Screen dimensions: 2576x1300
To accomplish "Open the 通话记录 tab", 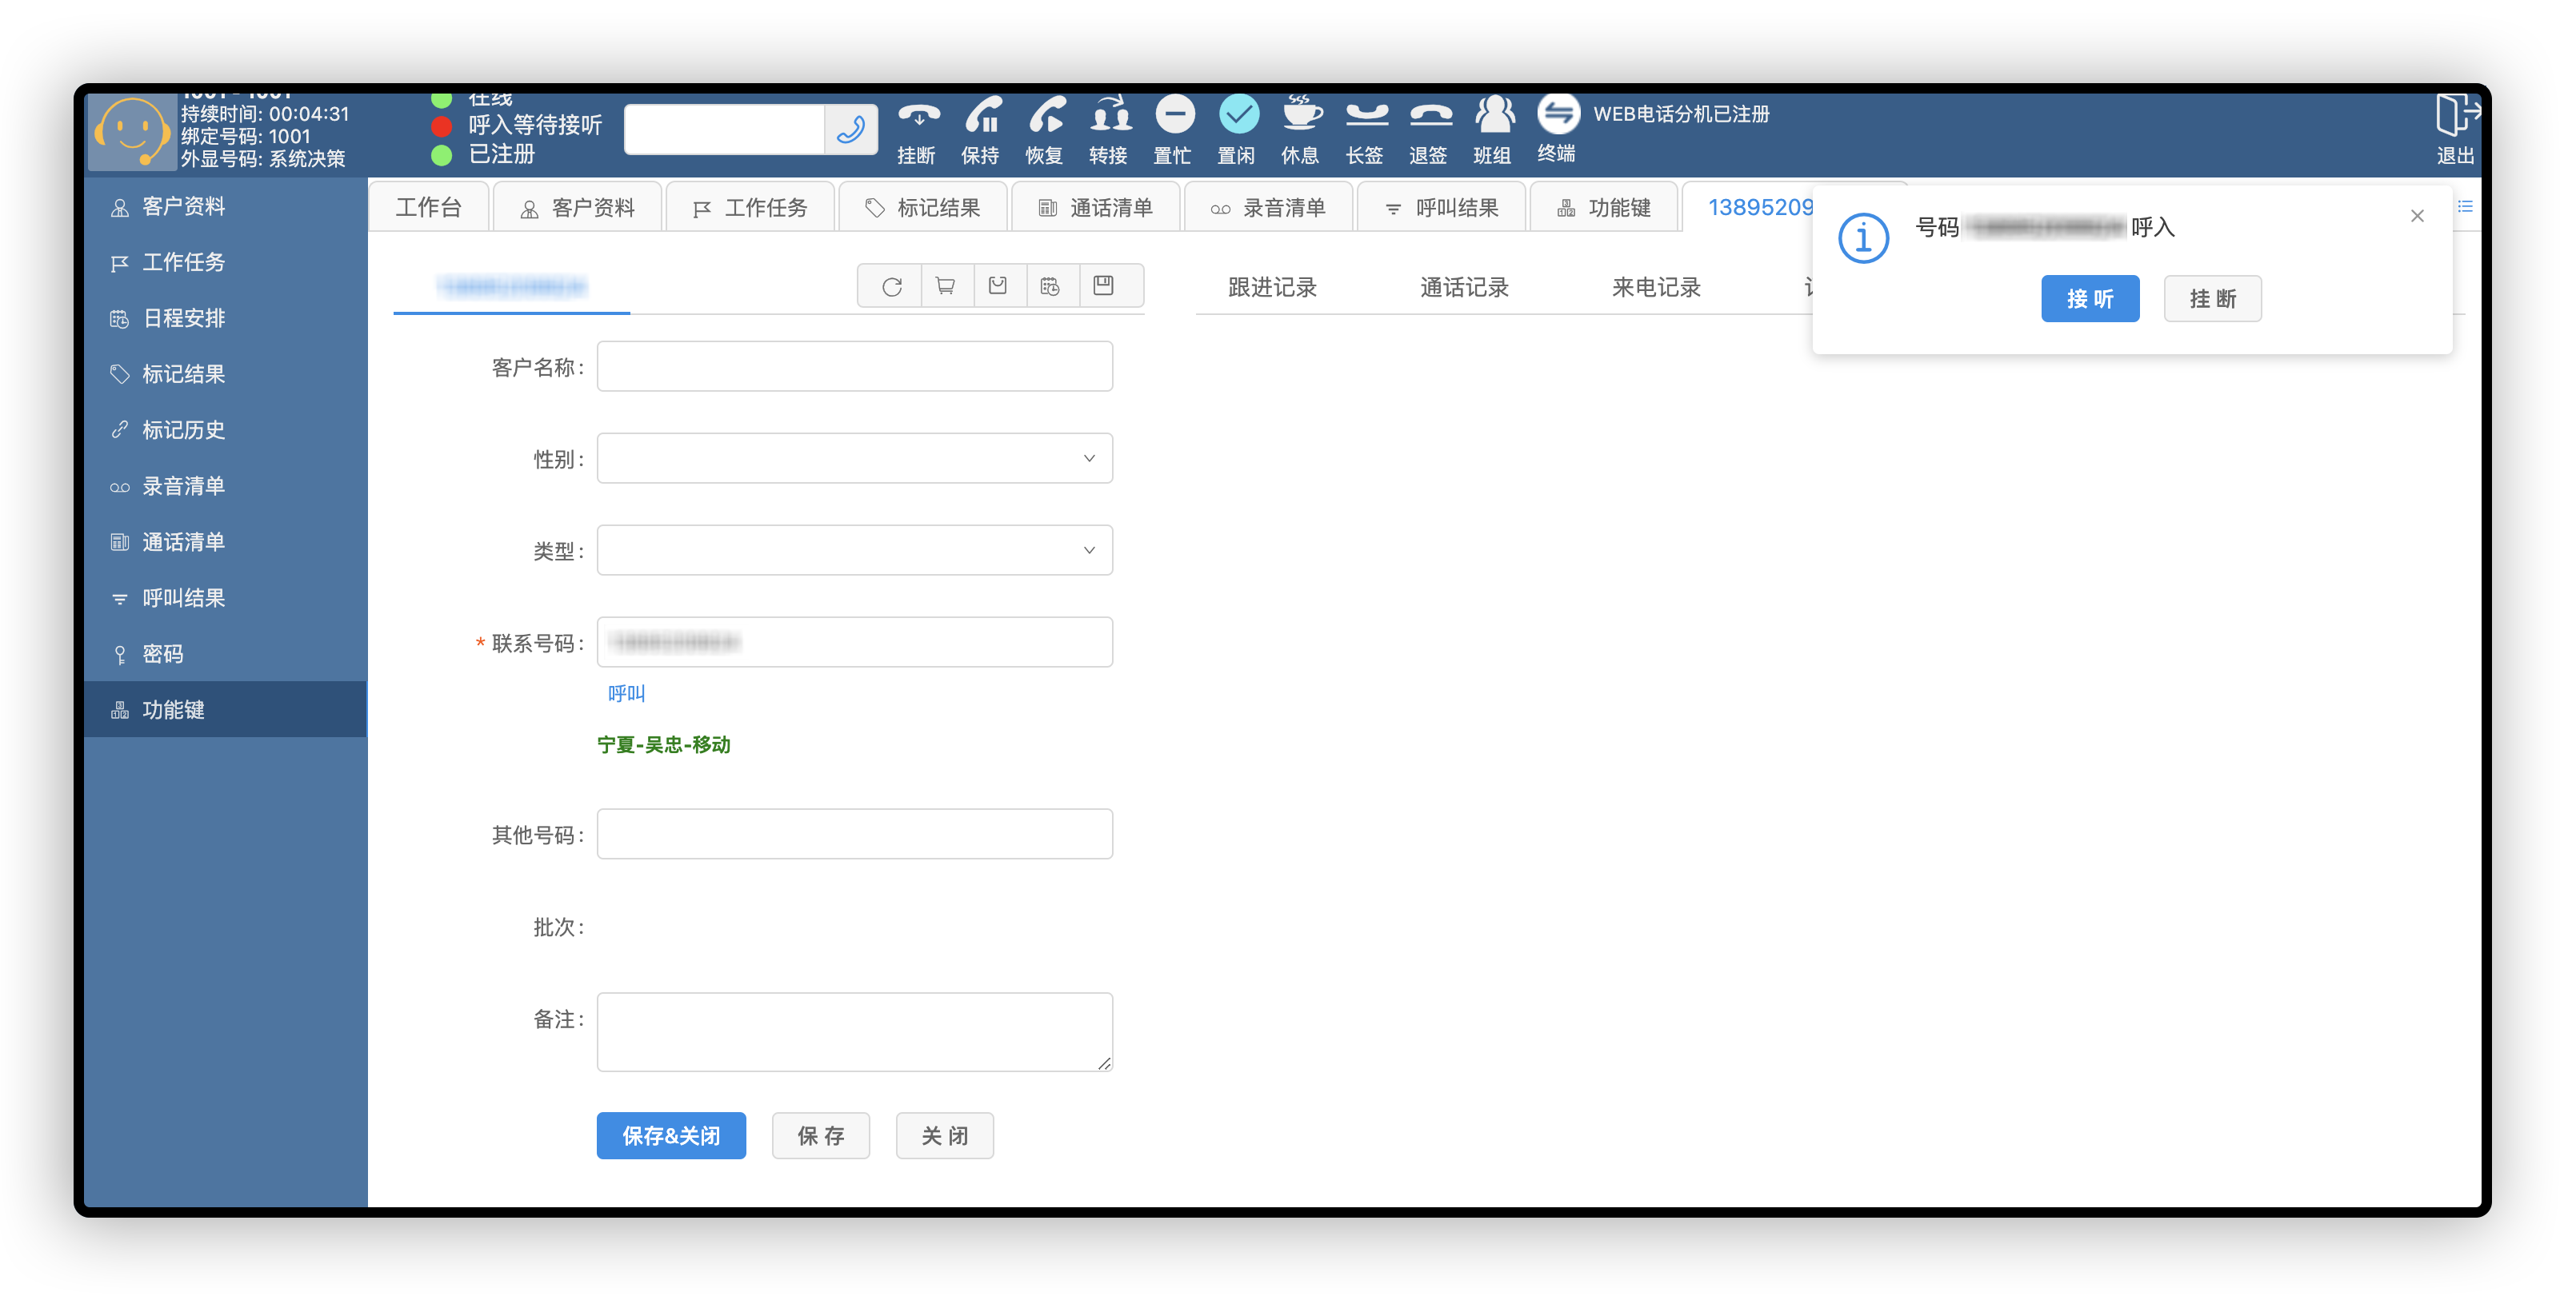I will (1463, 288).
